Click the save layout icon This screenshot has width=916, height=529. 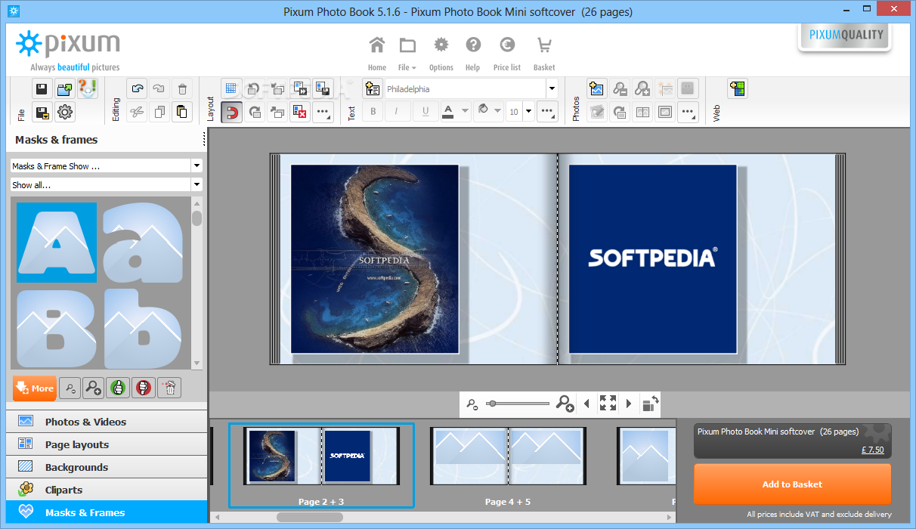[323, 88]
